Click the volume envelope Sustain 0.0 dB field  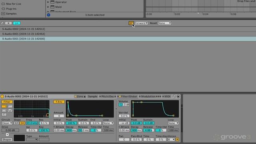(x=148, y=123)
